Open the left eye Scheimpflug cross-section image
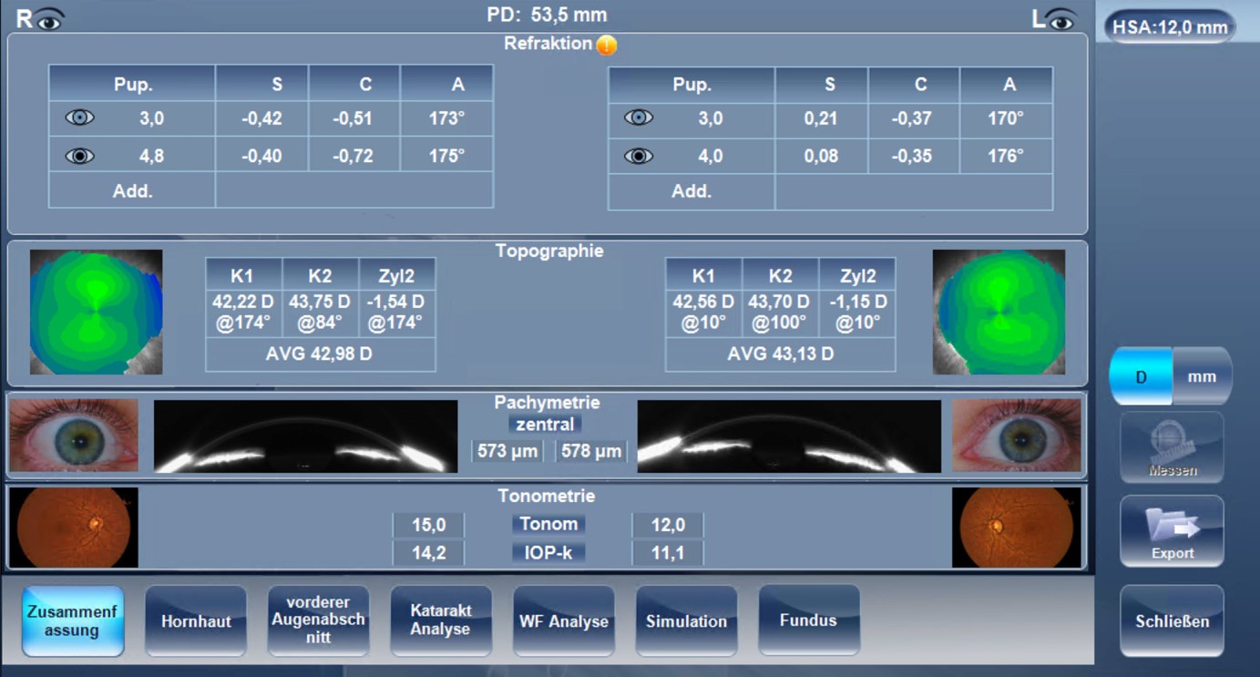 pyautogui.click(x=789, y=436)
